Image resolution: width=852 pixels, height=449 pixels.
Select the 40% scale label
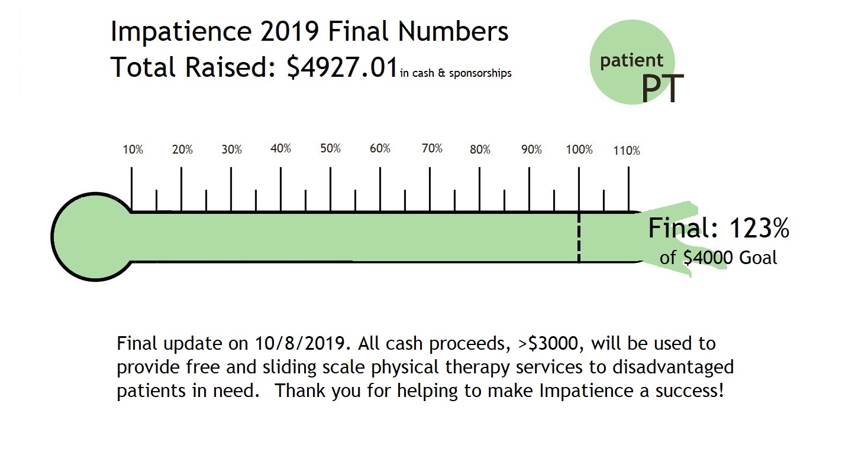[x=280, y=149]
